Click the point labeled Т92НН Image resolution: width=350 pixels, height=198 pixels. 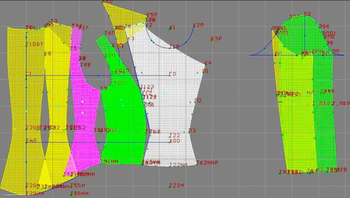click(x=109, y=161)
